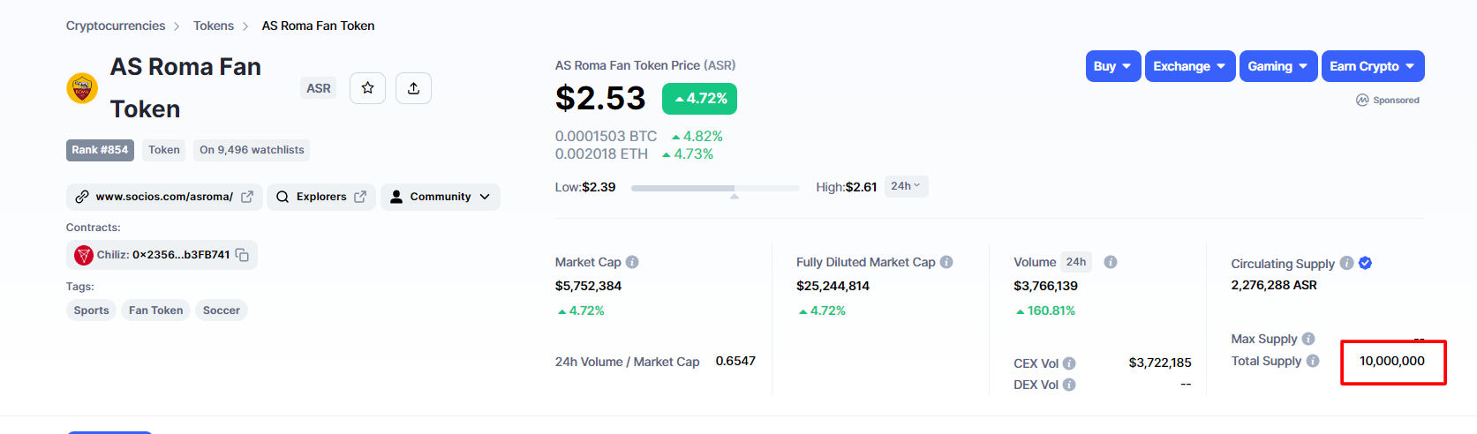Open the Exchange dropdown
This screenshot has width=1477, height=434.
click(x=1190, y=66)
